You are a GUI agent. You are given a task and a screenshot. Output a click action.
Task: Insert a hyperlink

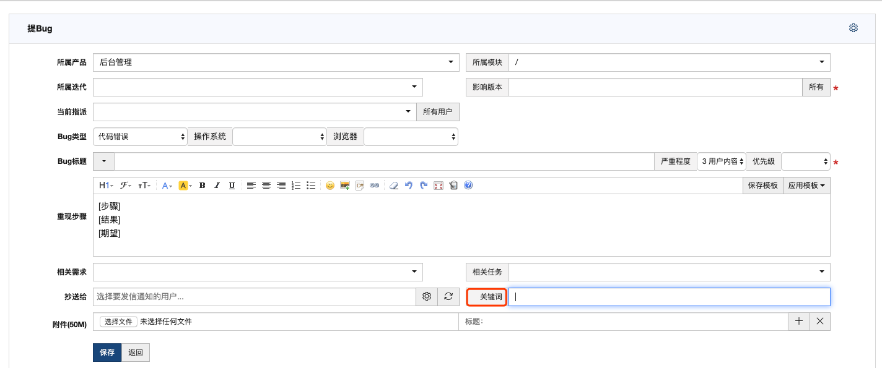(375, 186)
